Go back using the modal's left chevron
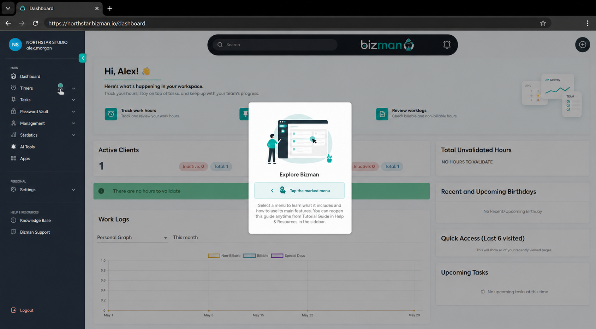Screen dimensions: 596x329 (x=272, y=191)
